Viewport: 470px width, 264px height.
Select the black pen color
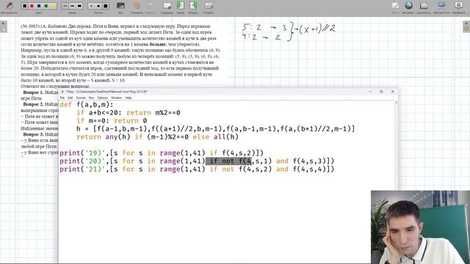pos(25,6)
